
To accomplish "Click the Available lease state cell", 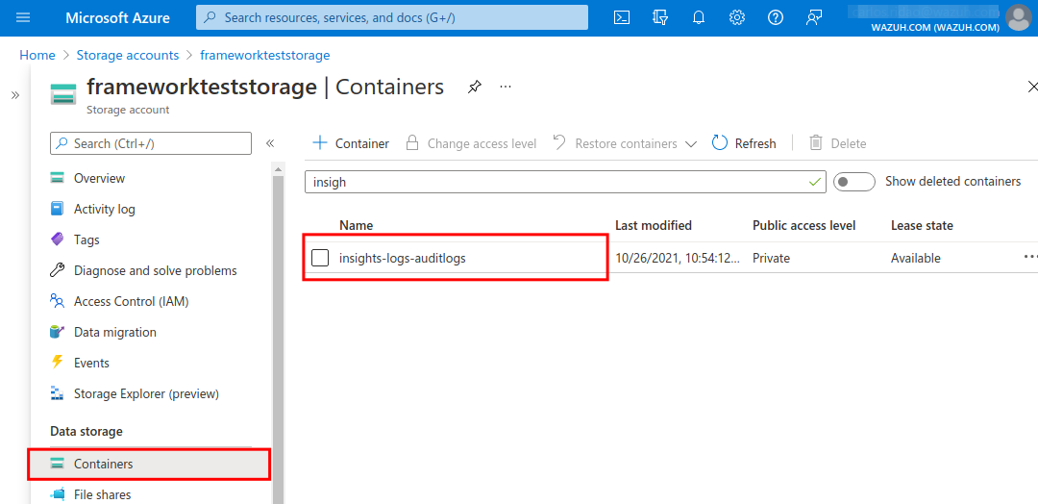I will click(x=916, y=259).
